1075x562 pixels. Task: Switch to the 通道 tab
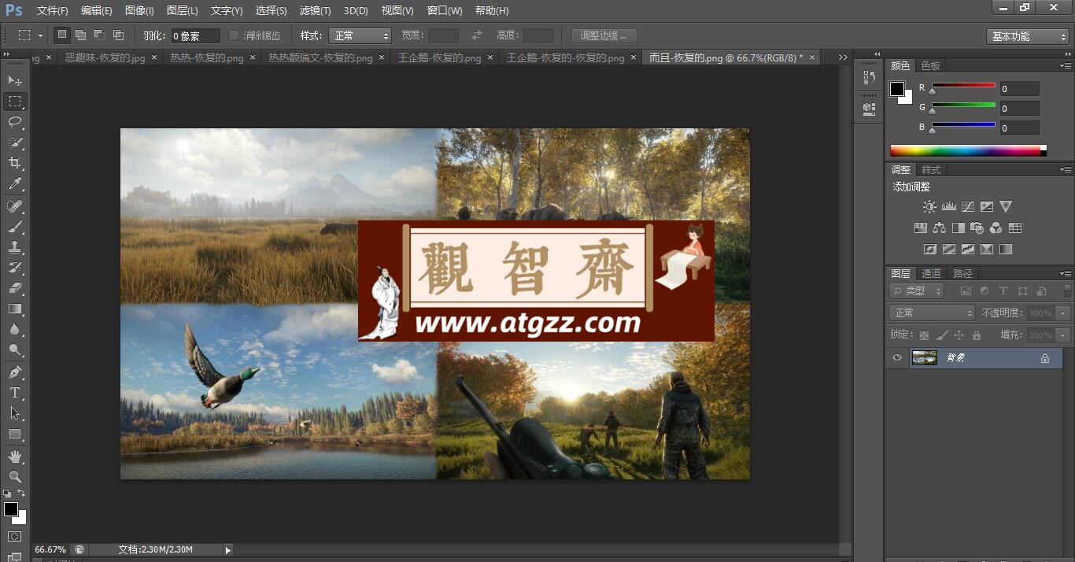pyautogui.click(x=931, y=273)
